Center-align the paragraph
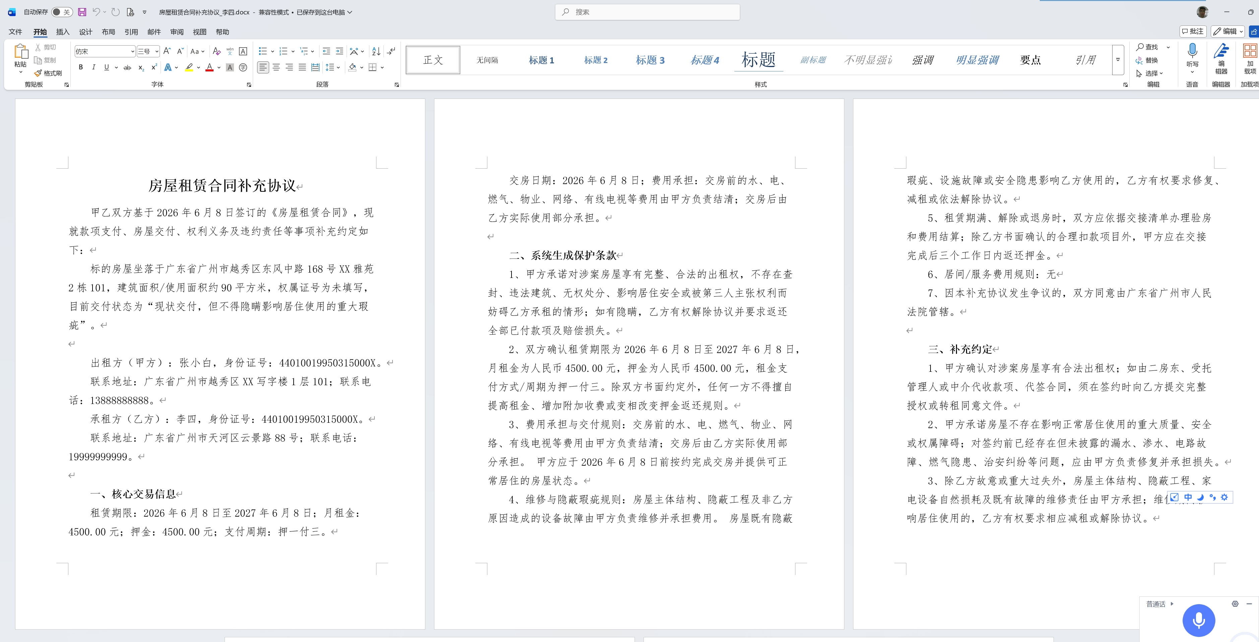Image resolution: width=1259 pixels, height=642 pixels. point(276,67)
